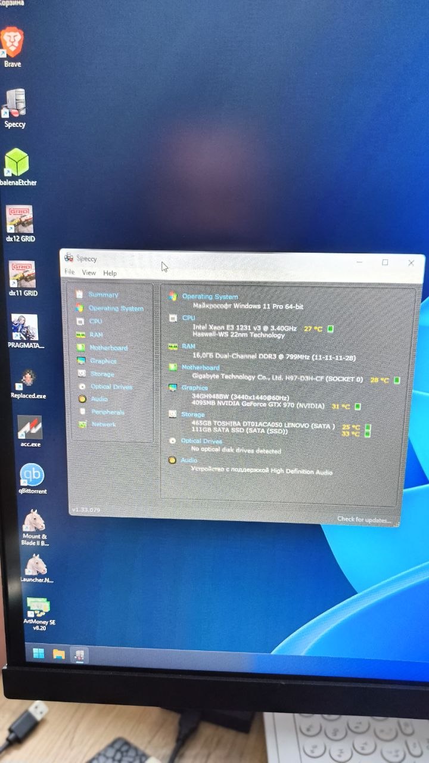Screen dimensions: 429x763
Task: Click the Storage heading link in summary
Action: 192,414
